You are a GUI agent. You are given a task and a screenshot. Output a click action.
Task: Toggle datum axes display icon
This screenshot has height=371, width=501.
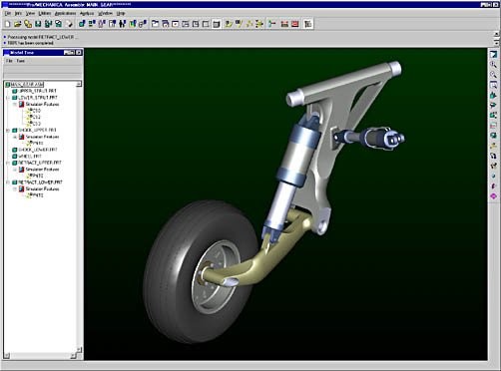click(x=239, y=24)
